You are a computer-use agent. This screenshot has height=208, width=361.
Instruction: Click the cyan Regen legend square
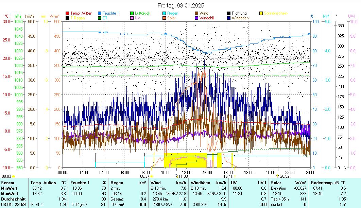(x=165, y=13)
